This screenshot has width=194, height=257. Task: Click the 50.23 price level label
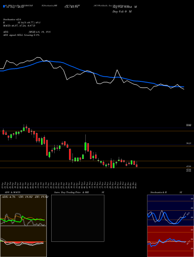(x=189, y=143)
